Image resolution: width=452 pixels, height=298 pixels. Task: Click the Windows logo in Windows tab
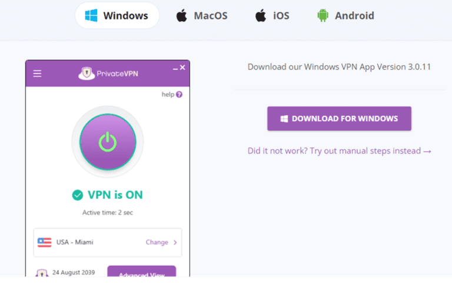[91, 16]
